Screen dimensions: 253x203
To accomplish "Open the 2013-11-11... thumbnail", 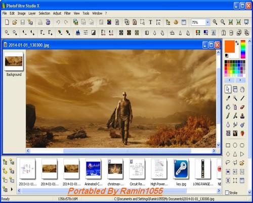I will pyautogui.click(x=27, y=169).
